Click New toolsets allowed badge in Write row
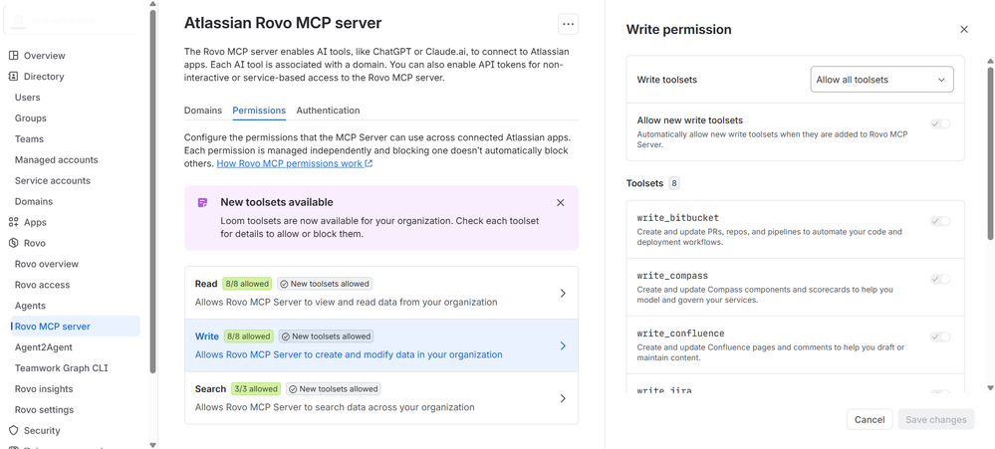The width and height of the screenshot is (995, 449). (x=325, y=337)
